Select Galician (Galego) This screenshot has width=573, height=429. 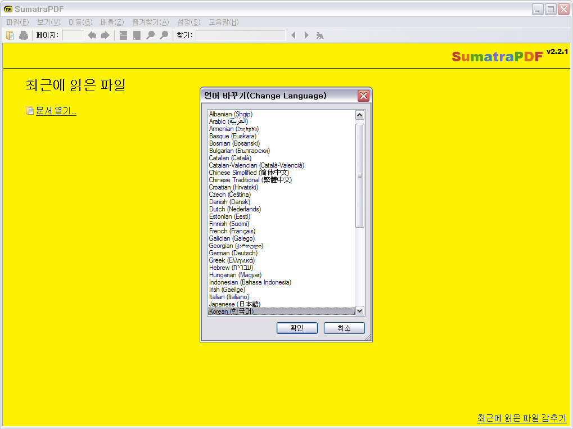click(x=281, y=238)
